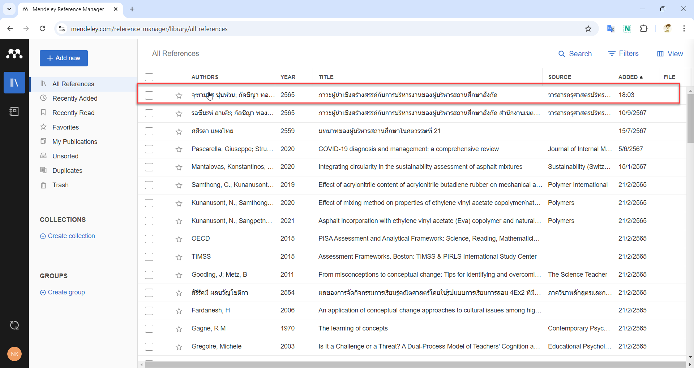Open the Notebook icon in left rail
Image resolution: width=694 pixels, height=368 pixels.
(x=14, y=111)
